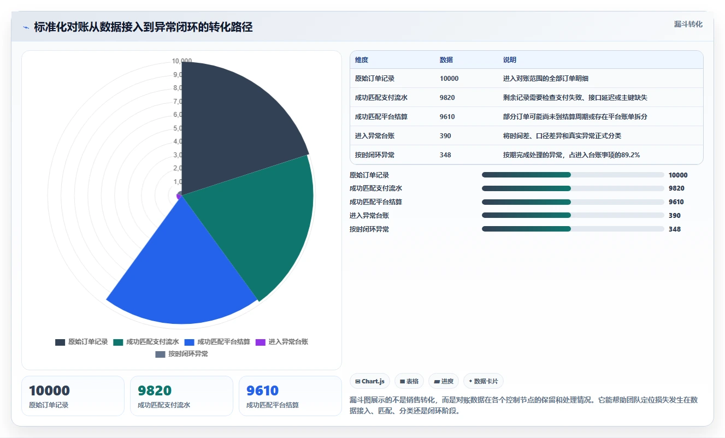Click the 10,000 axis label on the chart
The image size is (725, 438).
(182, 61)
